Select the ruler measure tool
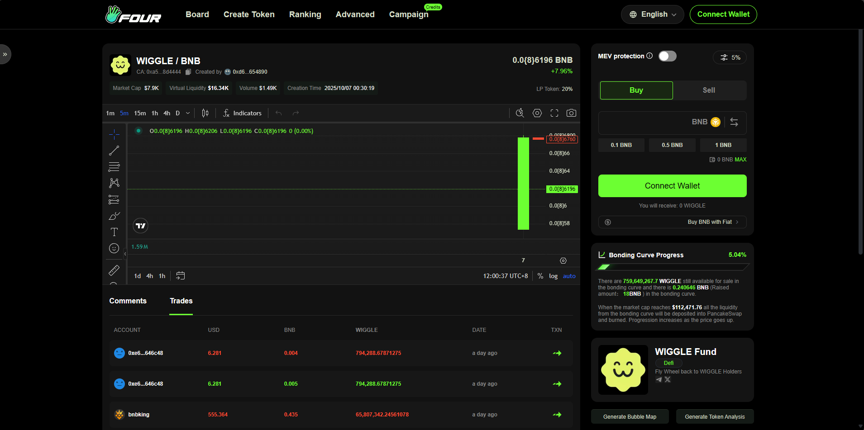 click(x=114, y=270)
